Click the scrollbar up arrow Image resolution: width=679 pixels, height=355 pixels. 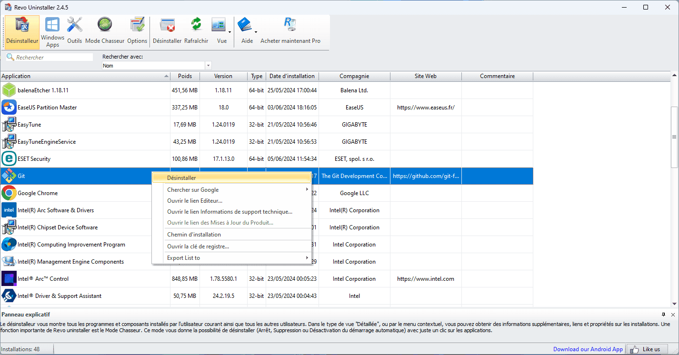[674, 76]
